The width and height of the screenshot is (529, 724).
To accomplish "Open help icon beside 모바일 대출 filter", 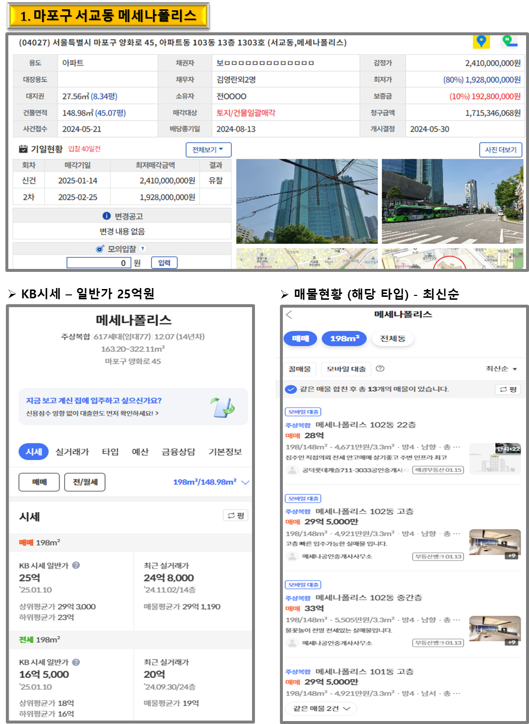I will [380, 369].
